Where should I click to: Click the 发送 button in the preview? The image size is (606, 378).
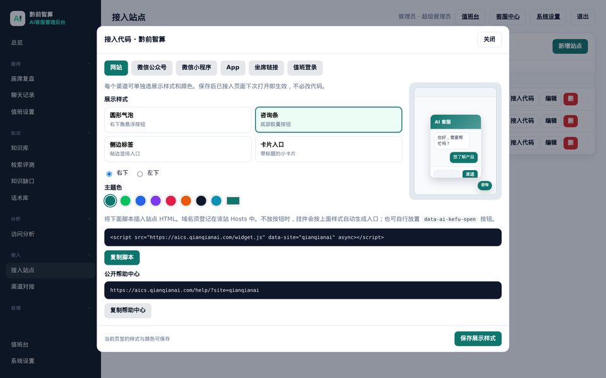coord(470,175)
